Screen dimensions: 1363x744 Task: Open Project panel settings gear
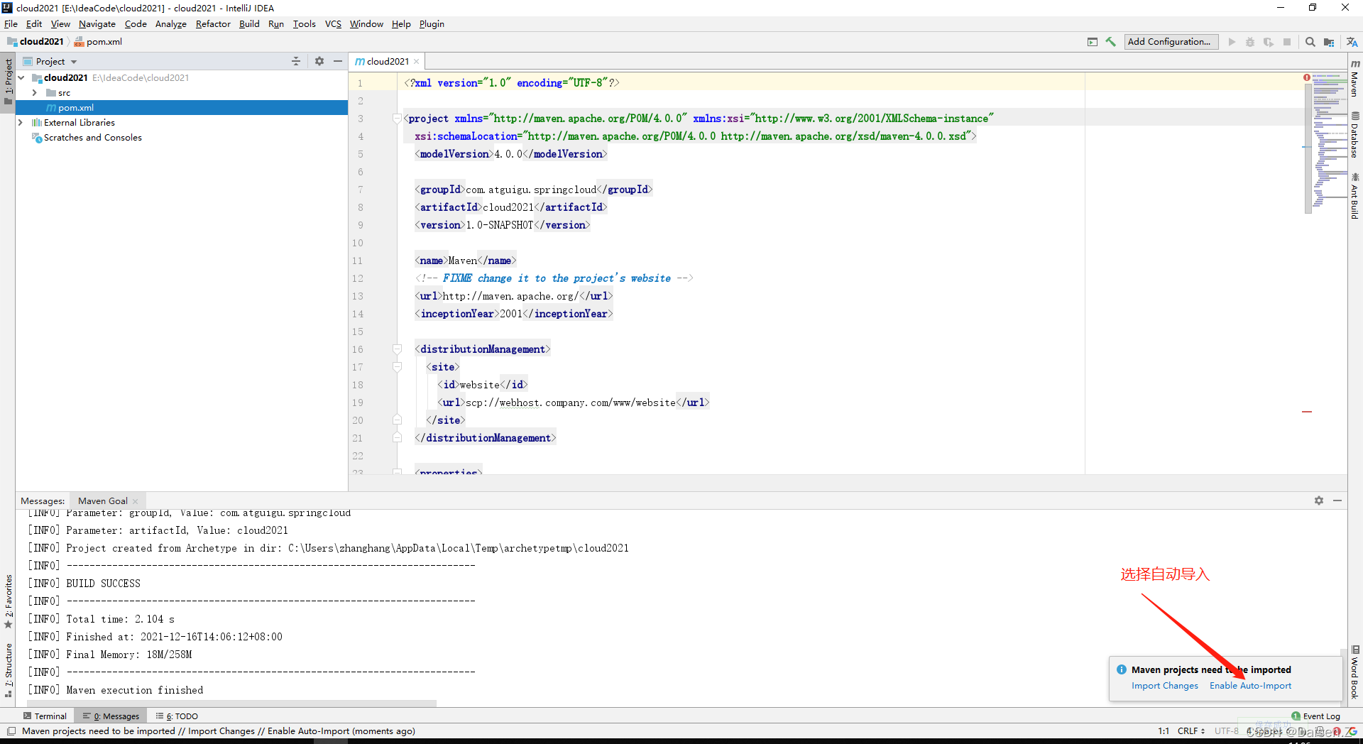pos(319,61)
